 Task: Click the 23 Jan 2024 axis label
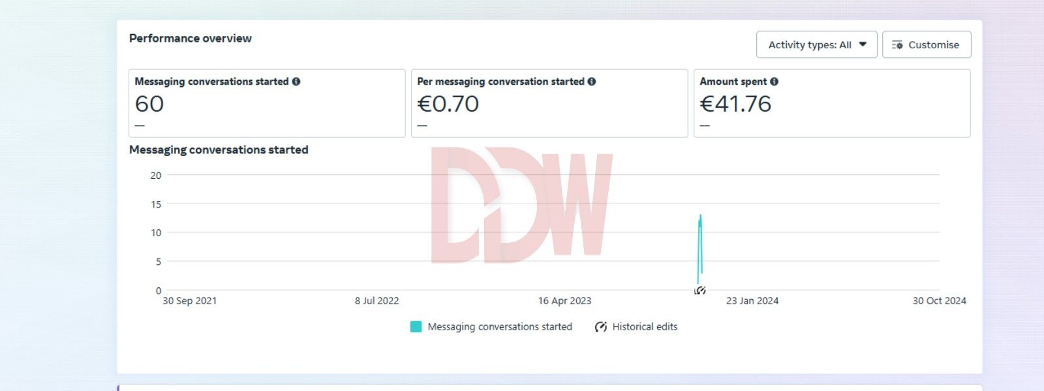752,301
